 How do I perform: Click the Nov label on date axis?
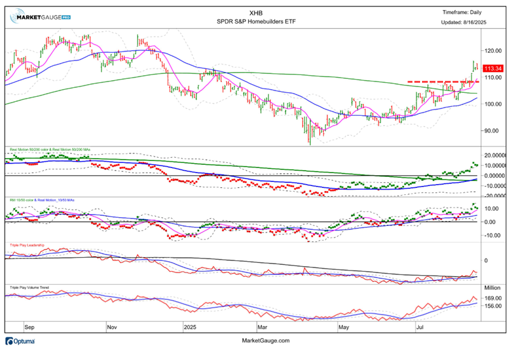[x=112, y=327]
